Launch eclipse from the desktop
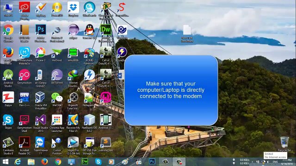 coord(73,32)
